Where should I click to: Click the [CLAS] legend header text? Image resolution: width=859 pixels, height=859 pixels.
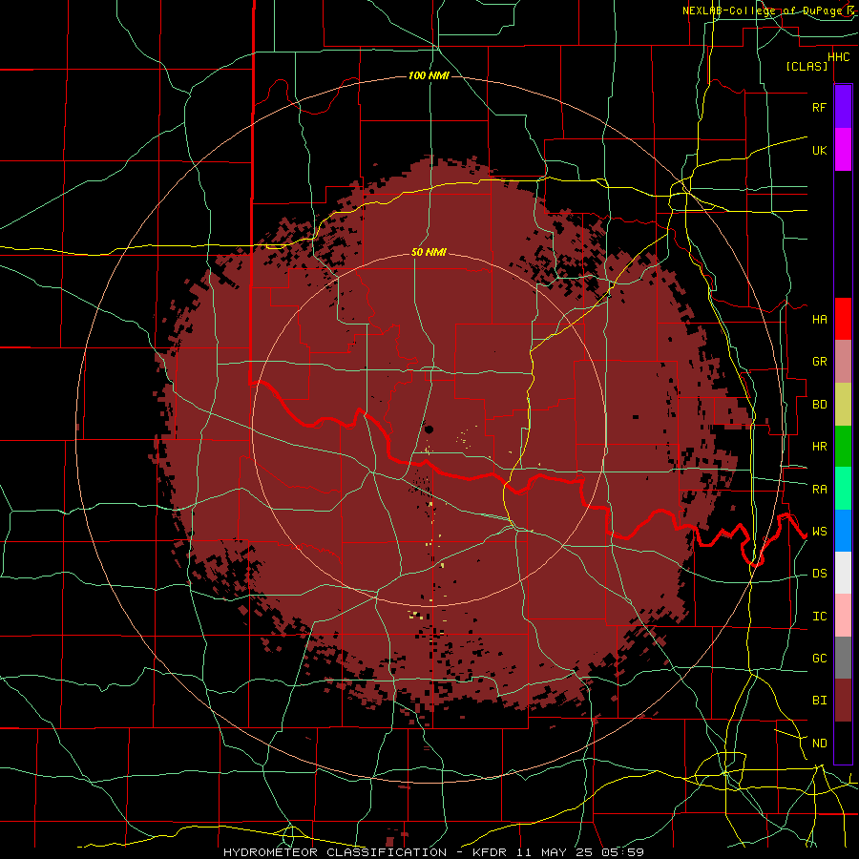coord(807,67)
